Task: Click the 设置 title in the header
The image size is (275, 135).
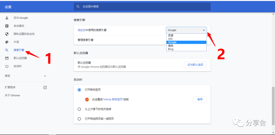Action: [8, 7]
